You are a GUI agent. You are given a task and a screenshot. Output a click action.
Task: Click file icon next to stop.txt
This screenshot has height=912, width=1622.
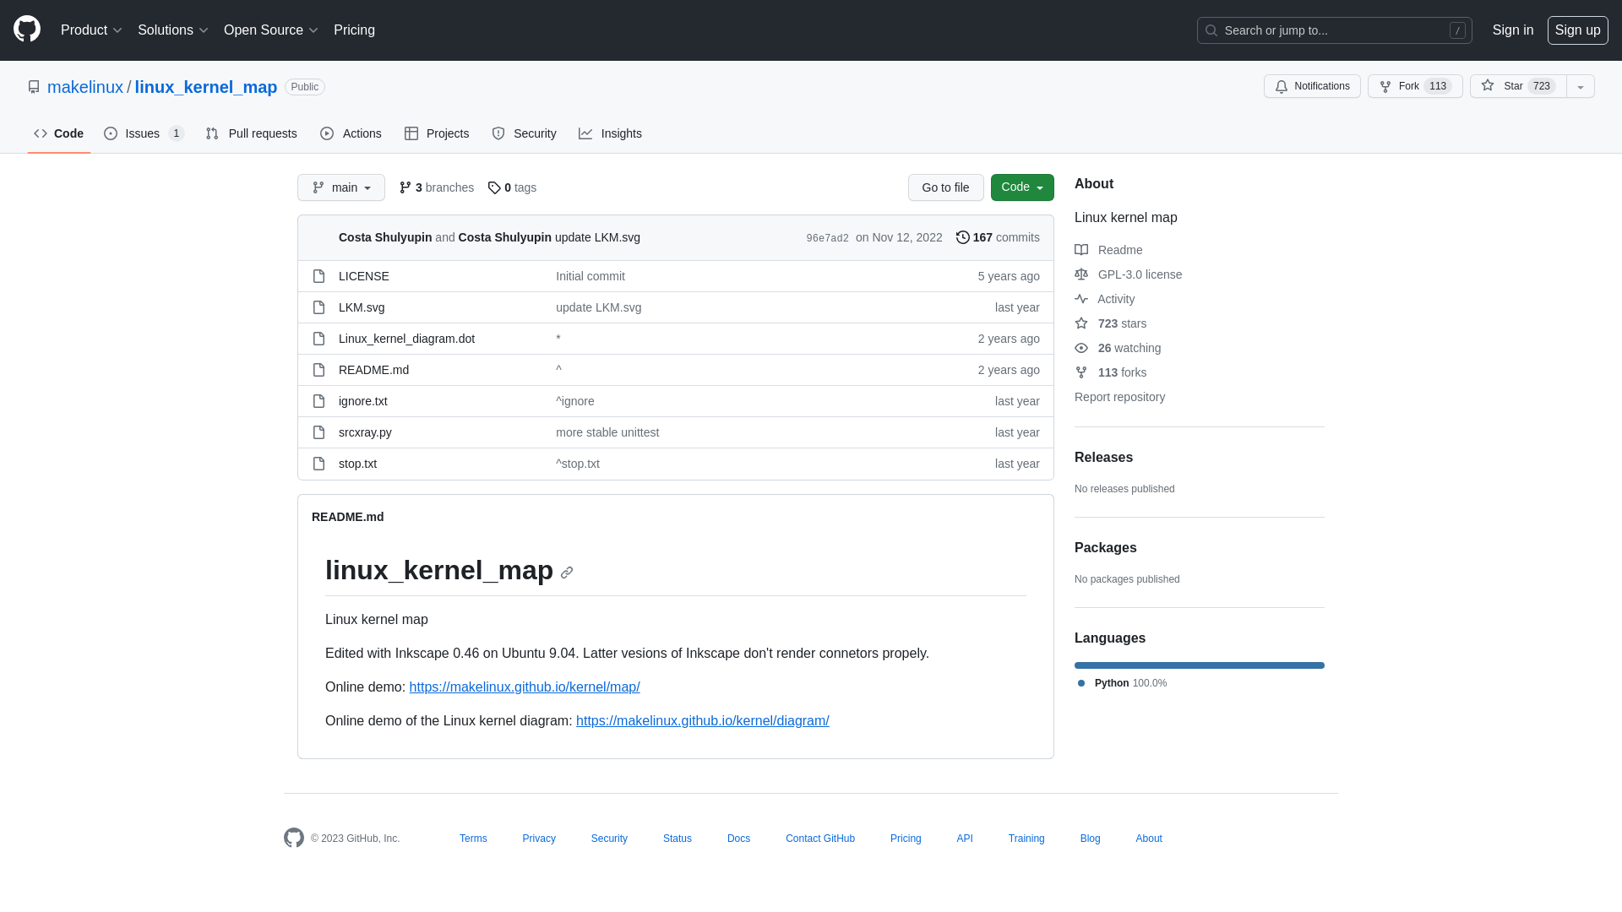[318, 464]
